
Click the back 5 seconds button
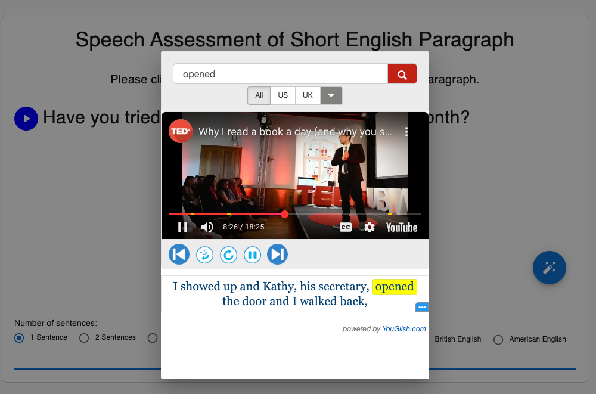pos(204,255)
